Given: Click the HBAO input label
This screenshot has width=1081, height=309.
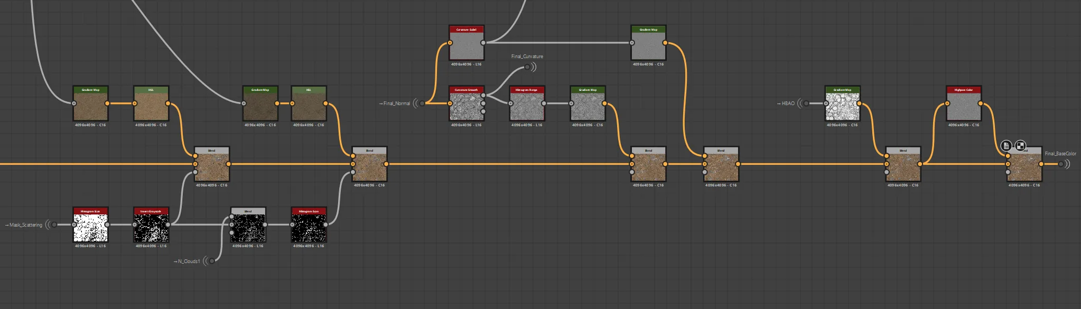Looking at the screenshot, I should tap(786, 104).
